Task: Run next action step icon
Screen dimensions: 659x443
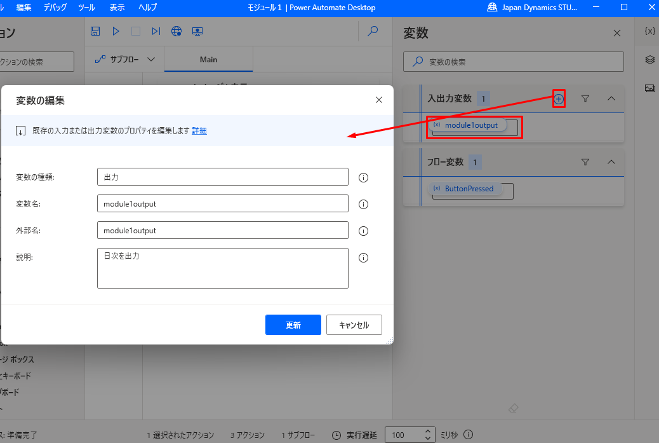Action: coord(156,31)
